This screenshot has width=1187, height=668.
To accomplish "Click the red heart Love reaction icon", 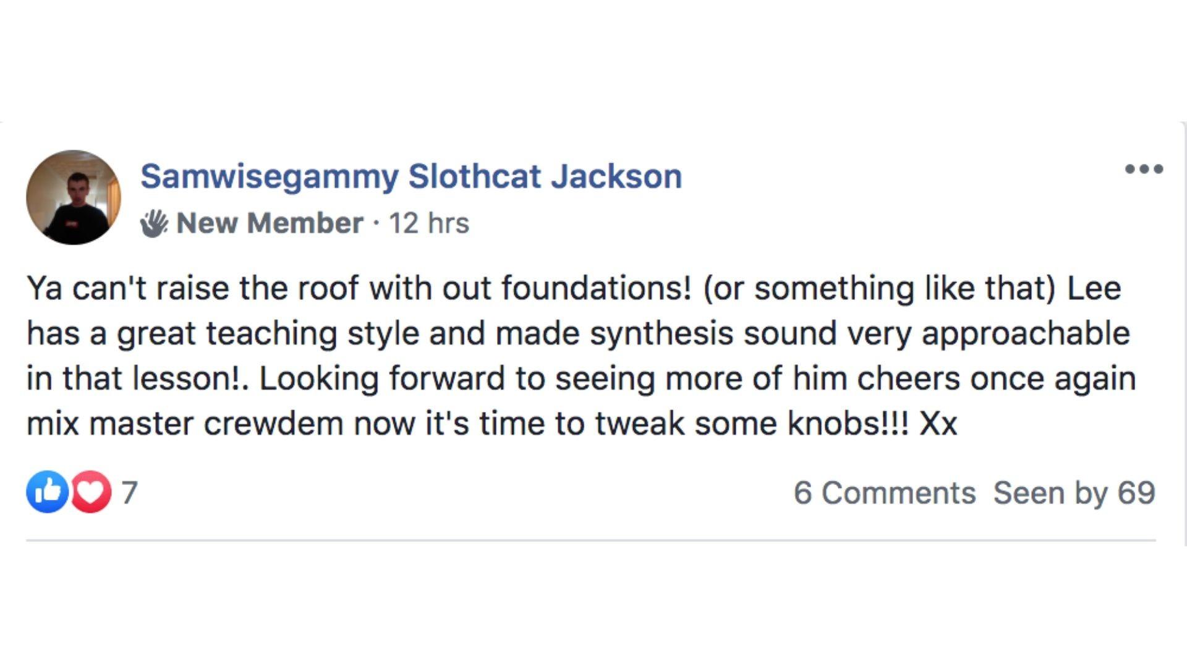I will pyautogui.click(x=91, y=492).
